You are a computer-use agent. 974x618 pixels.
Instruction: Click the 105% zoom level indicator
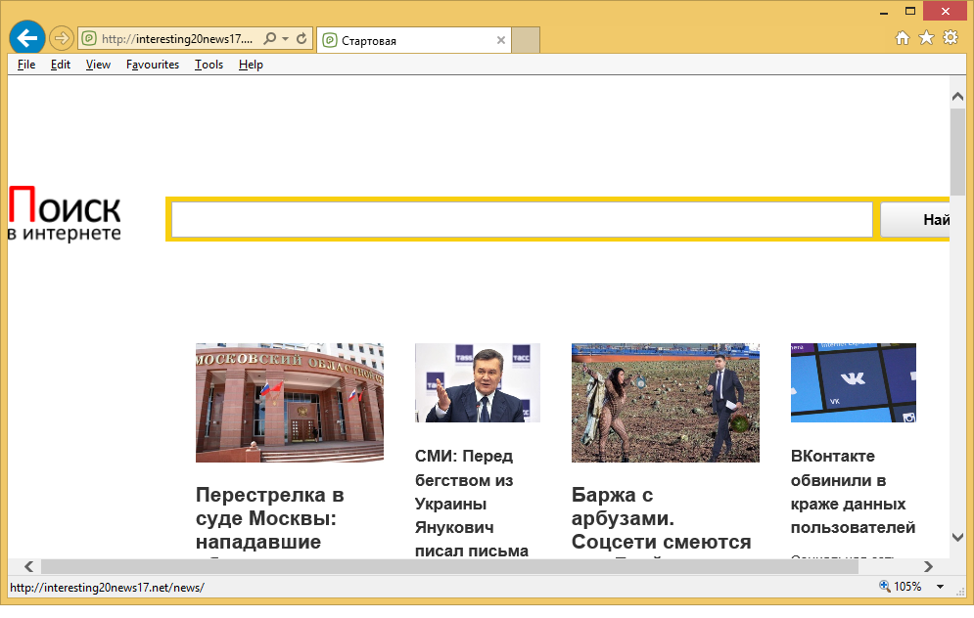coord(906,587)
